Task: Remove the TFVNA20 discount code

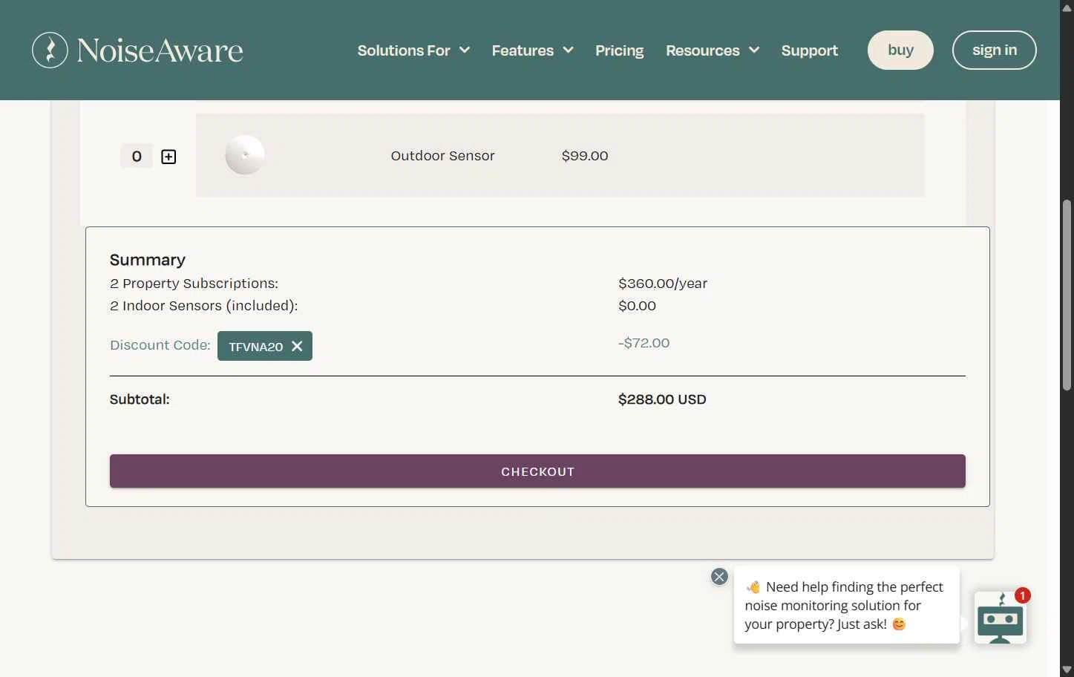Action: [x=297, y=346]
